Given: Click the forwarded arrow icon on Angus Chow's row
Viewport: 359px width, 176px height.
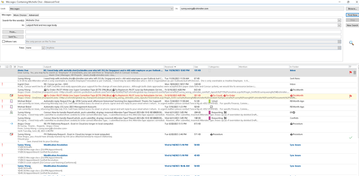Looking at the screenshot, I should [x=11, y=124].
